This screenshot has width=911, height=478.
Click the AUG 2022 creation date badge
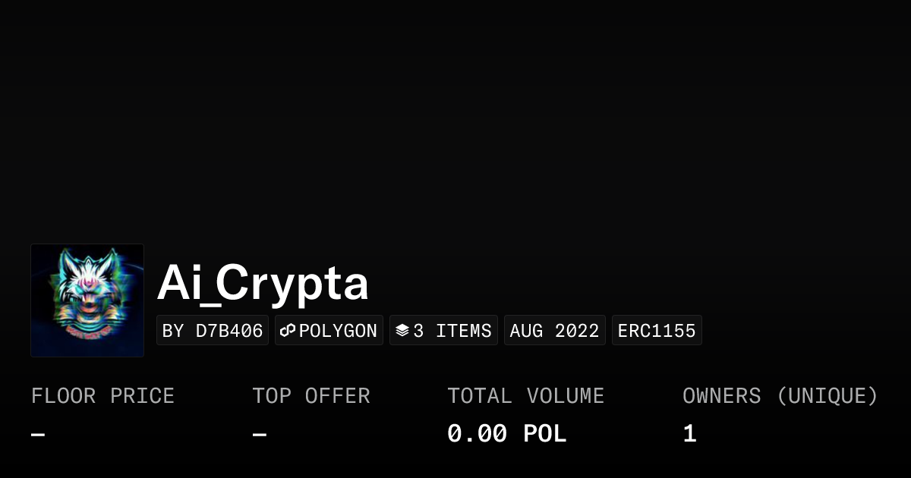point(554,330)
